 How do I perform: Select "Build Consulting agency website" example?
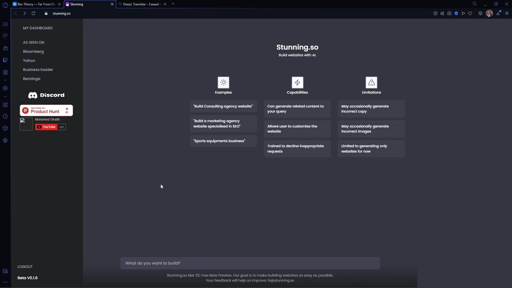pyautogui.click(x=223, y=106)
